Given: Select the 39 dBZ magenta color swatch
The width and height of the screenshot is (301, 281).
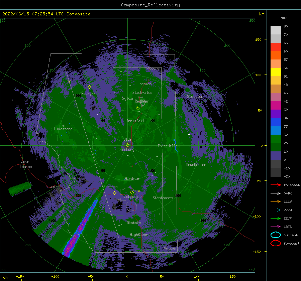Looking at the screenshot, I should point(276,105).
